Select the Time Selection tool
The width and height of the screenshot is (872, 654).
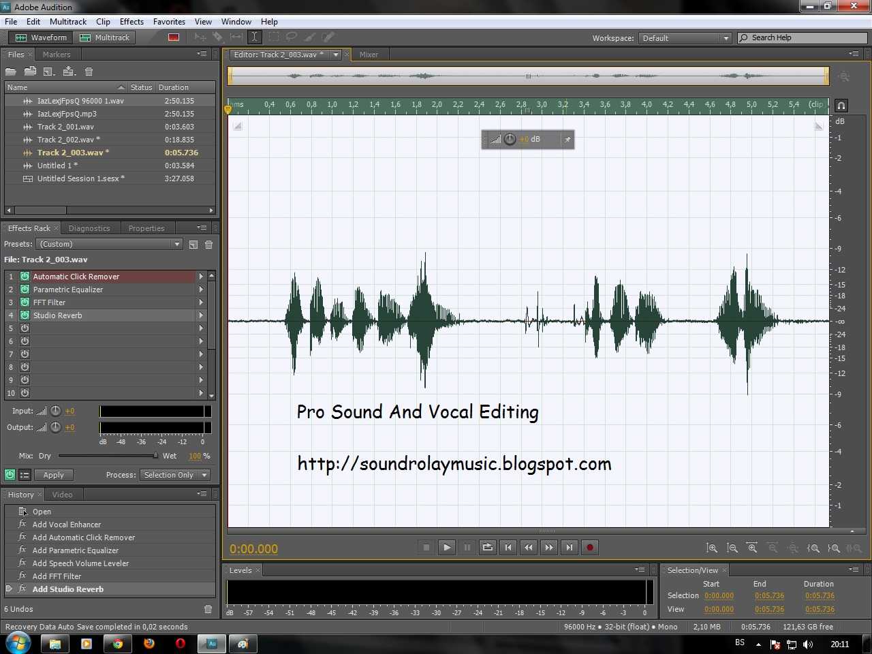point(254,37)
